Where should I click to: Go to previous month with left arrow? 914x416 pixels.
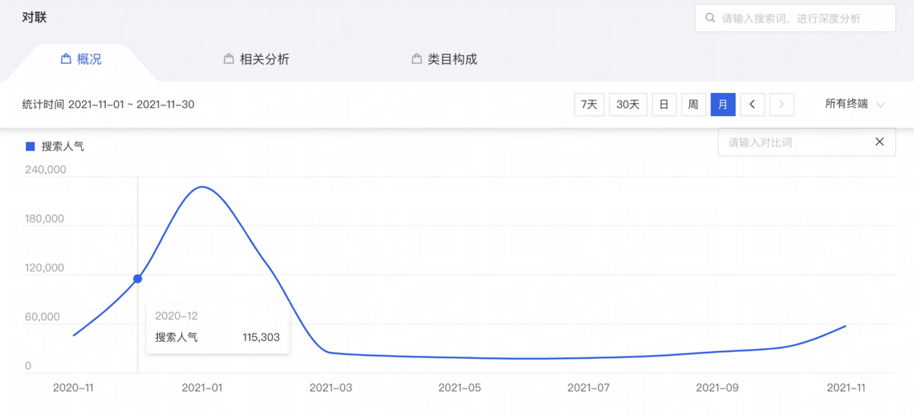point(753,104)
